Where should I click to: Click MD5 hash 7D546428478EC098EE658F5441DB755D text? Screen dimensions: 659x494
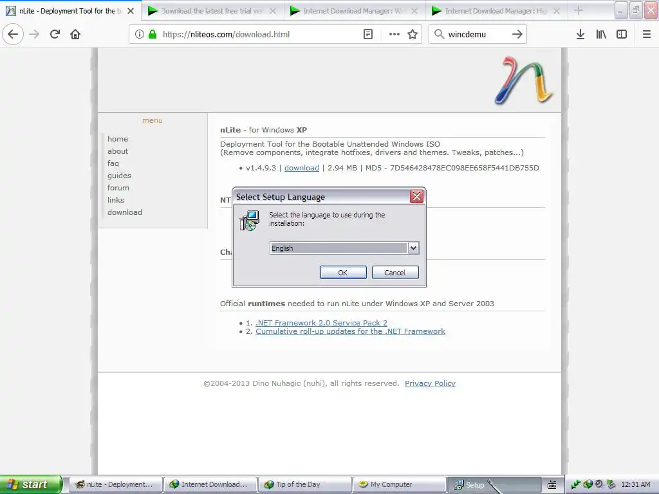[465, 168]
